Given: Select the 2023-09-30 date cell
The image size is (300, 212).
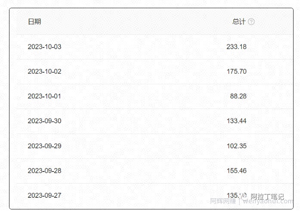Looking at the screenshot, I should pos(44,121).
